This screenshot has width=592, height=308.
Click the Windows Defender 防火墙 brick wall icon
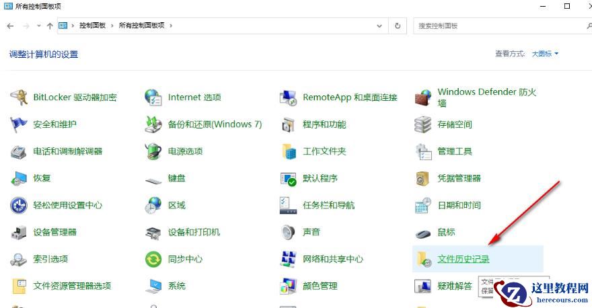click(x=423, y=98)
